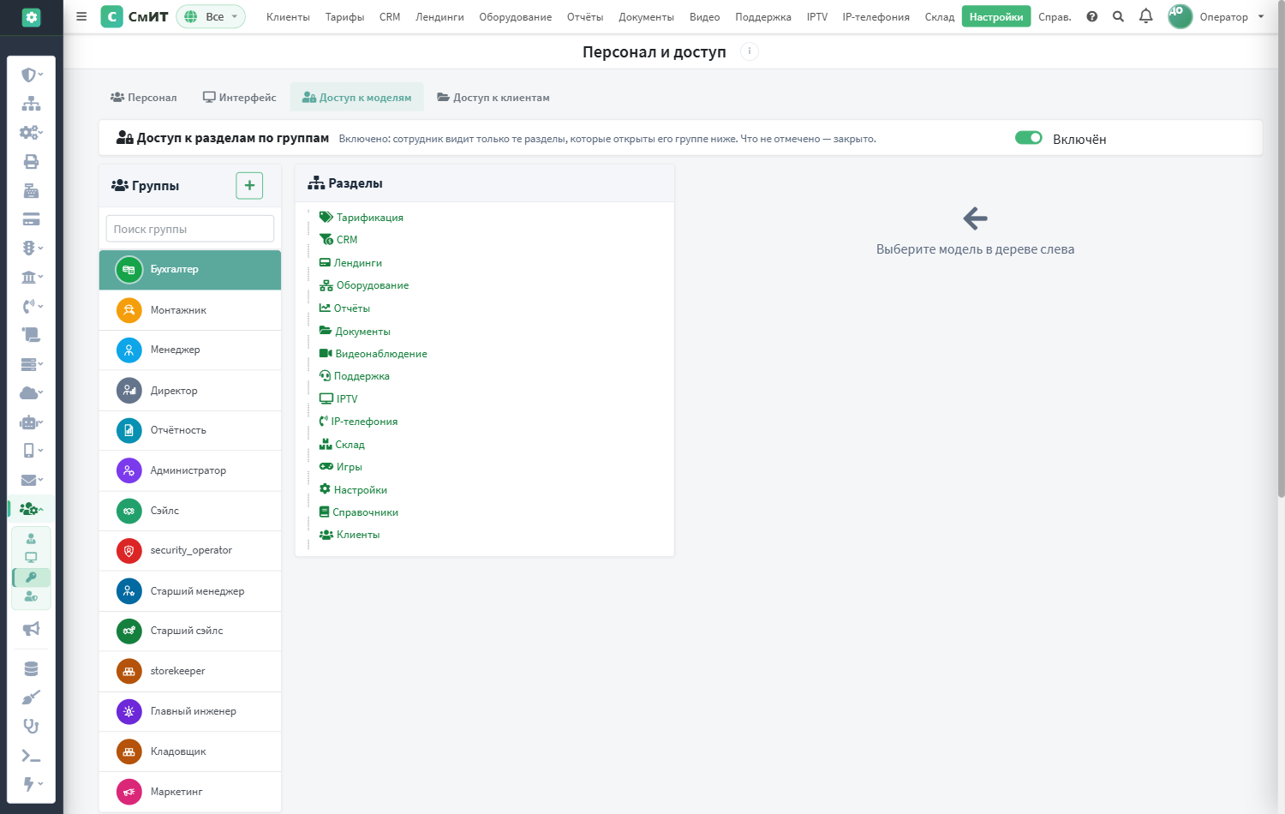Click the help question mark icon
This screenshot has width=1285, height=814.
(1091, 16)
